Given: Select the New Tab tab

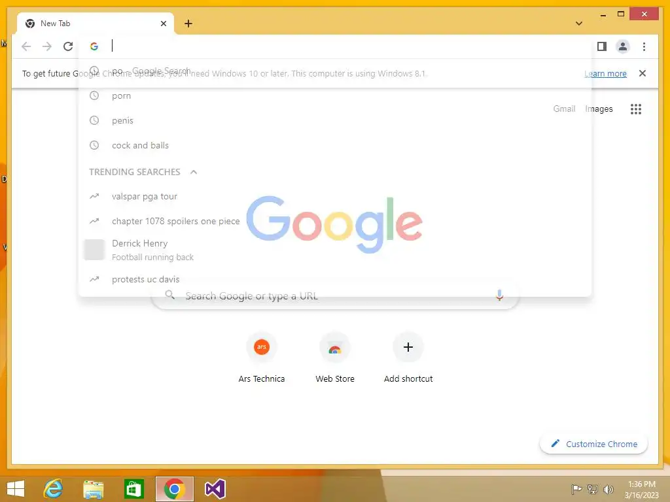Looking at the screenshot, I should pyautogui.click(x=96, y=24).
